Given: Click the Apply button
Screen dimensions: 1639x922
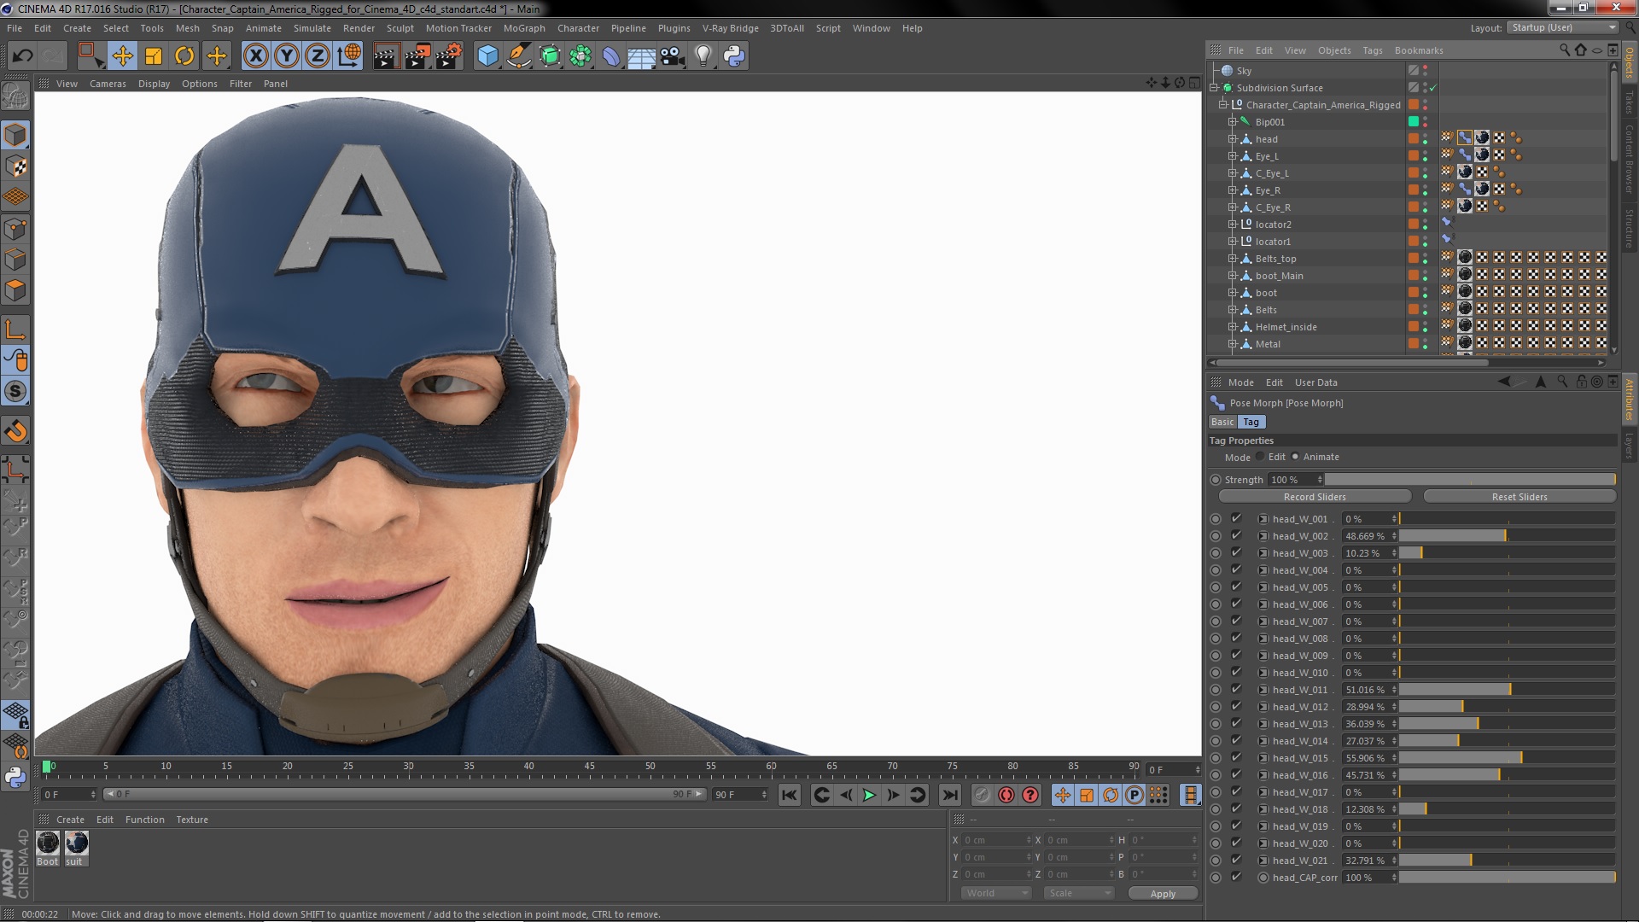Looking at the screenshot, I should [x=1162, y=894].
